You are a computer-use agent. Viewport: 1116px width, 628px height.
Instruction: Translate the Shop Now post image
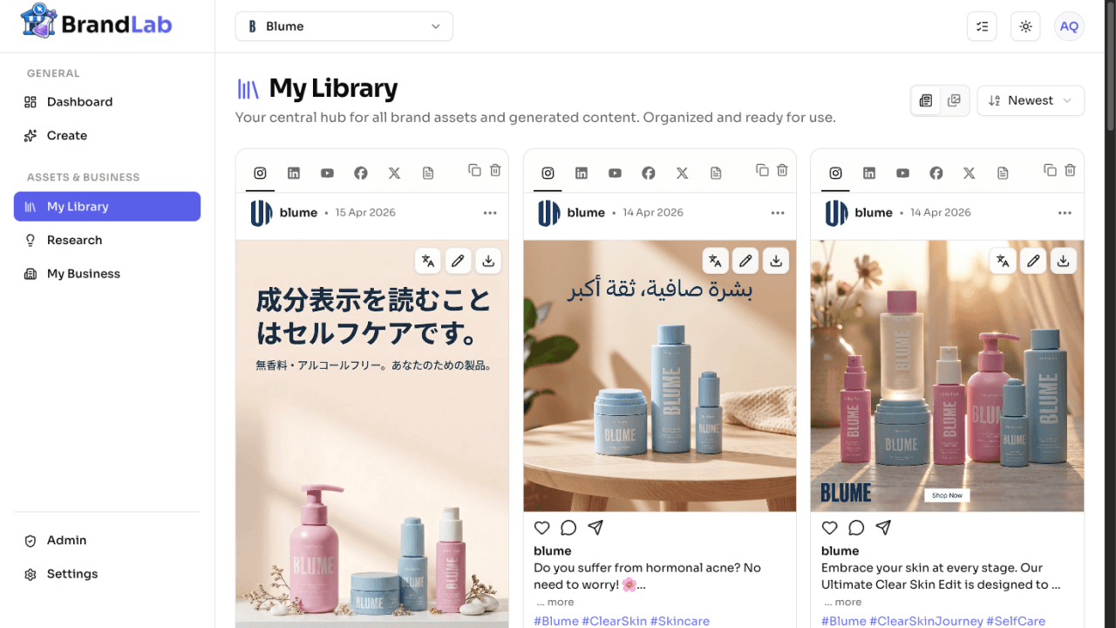click(x=1004, y=260)
